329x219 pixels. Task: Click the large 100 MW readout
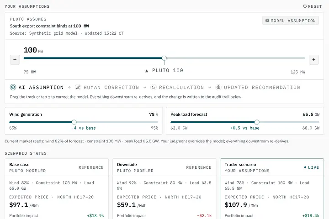coord(33,50)
